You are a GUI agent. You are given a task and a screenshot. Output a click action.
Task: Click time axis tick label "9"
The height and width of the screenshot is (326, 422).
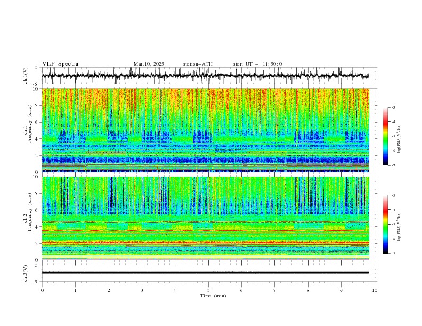point(341,290)
